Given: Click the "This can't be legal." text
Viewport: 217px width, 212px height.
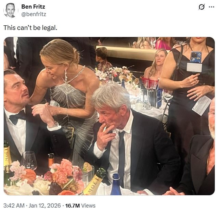Looking at the screenshot, I should click(x=30, y=27).
